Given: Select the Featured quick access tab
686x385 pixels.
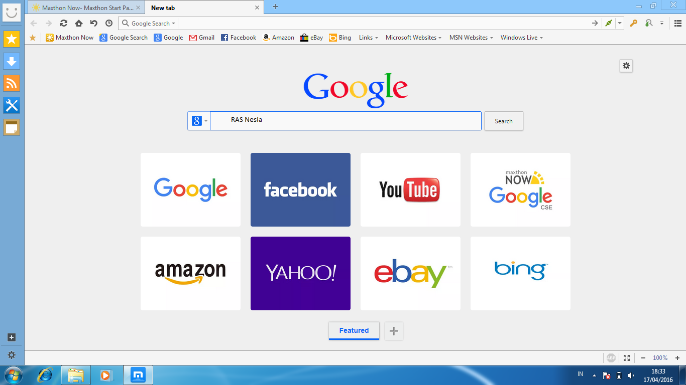Looking at the screenshot, I should [x=354, y=331].
